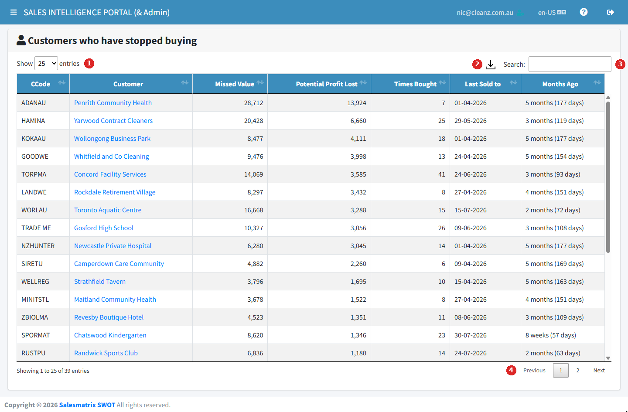Sort by Missed Value sort arrows

(x=260, y=83)
